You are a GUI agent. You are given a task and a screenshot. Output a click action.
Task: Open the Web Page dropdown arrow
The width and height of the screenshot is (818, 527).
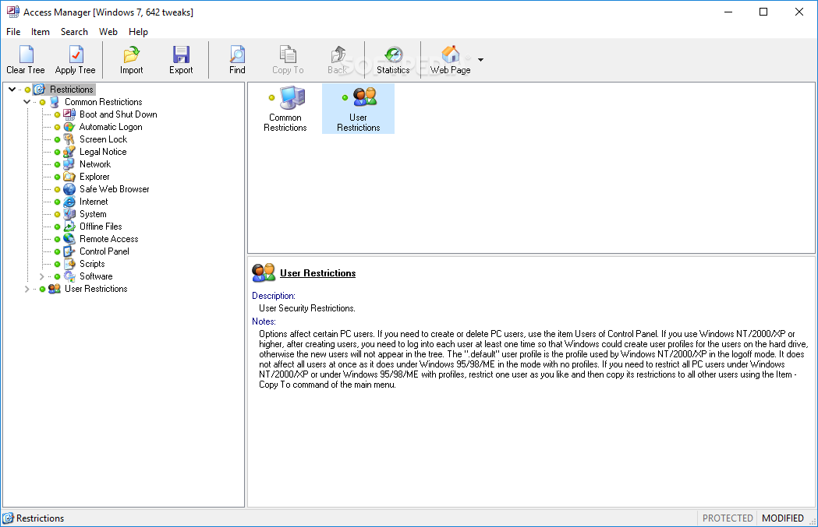tap(480, 60)
